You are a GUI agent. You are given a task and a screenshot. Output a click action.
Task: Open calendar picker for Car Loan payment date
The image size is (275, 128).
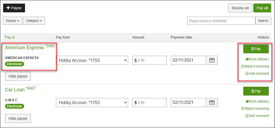[x=212, y=102]
